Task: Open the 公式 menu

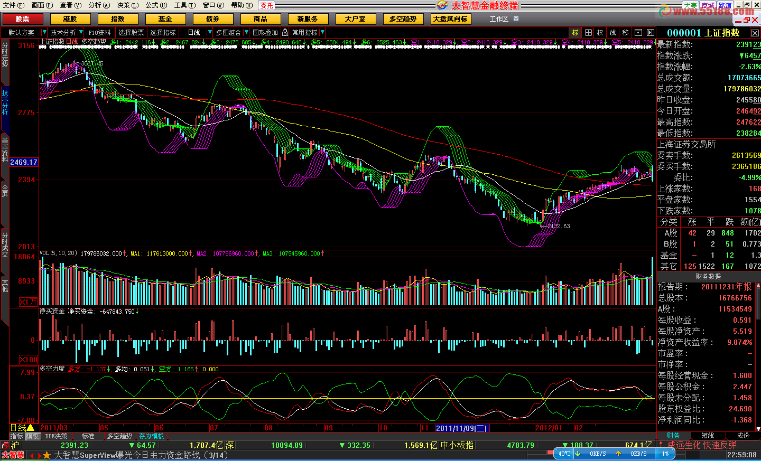Action: tap(156, 5)
